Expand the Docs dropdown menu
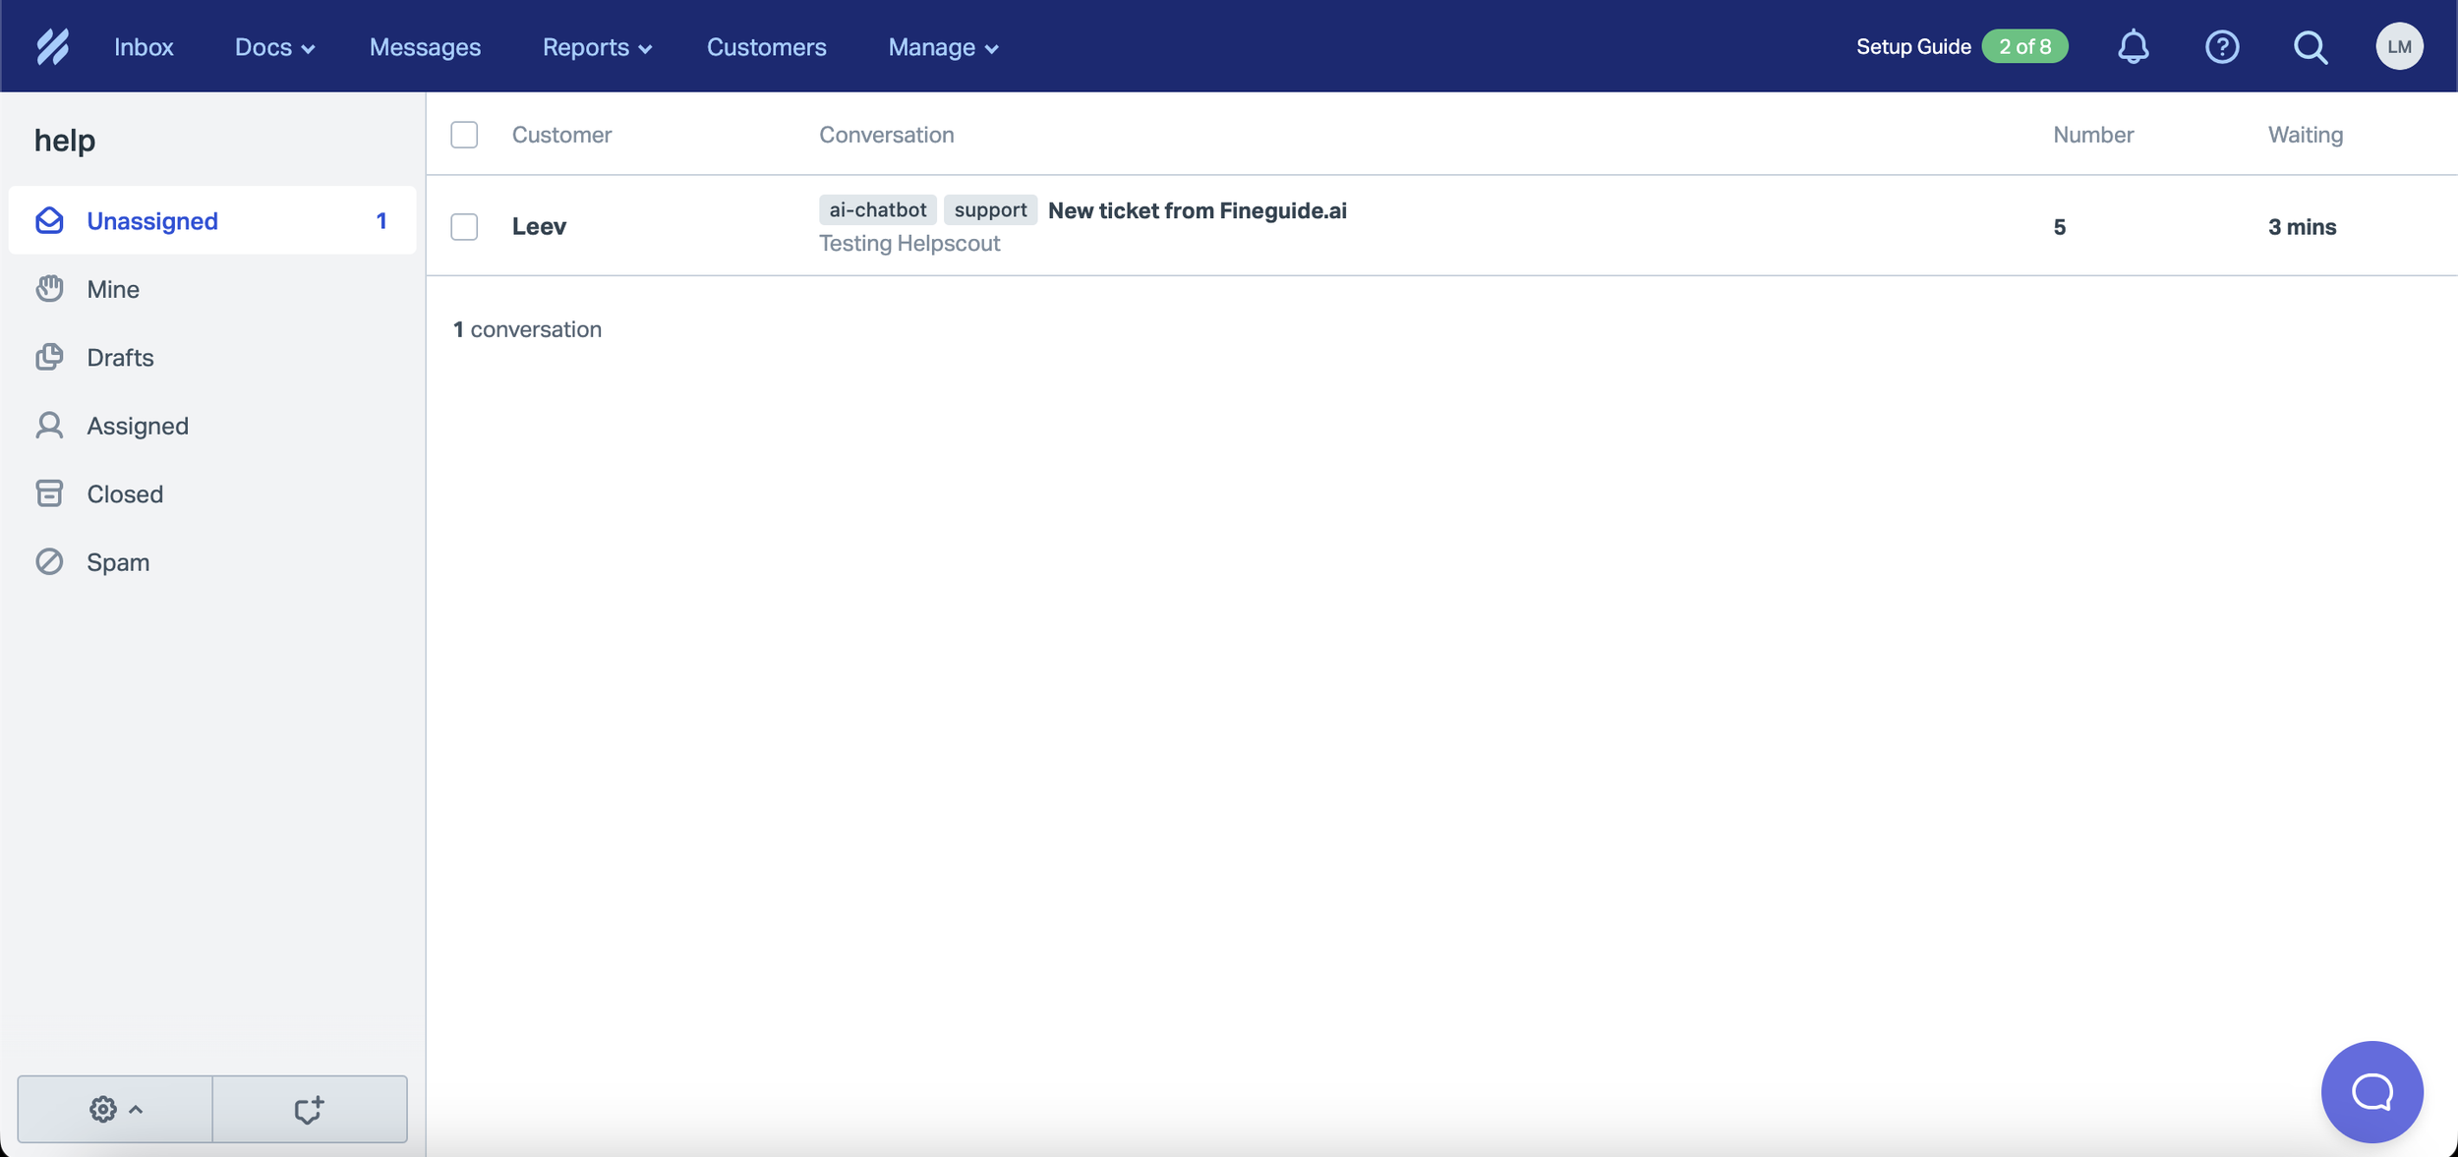The height and width of the screenshot is (1157, 2458). [x=274, y=47]
